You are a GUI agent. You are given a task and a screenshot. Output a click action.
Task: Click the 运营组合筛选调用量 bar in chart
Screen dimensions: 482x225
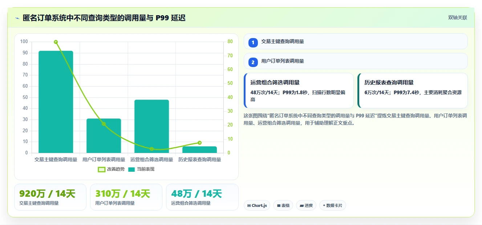tap(151, 126)
